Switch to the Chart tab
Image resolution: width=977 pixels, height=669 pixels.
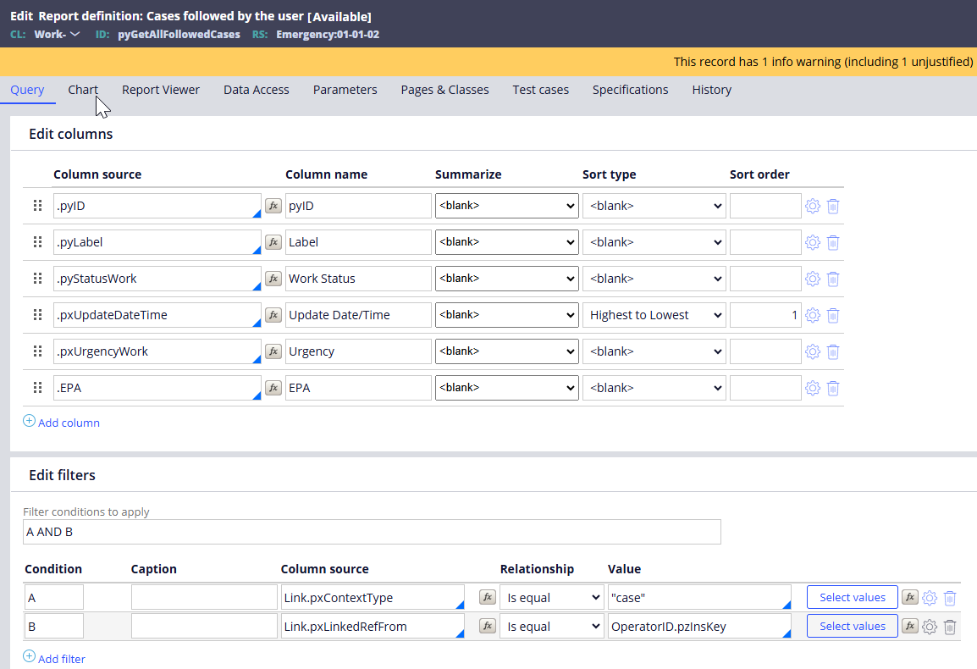pyautogui.click(x=83, y=90)
